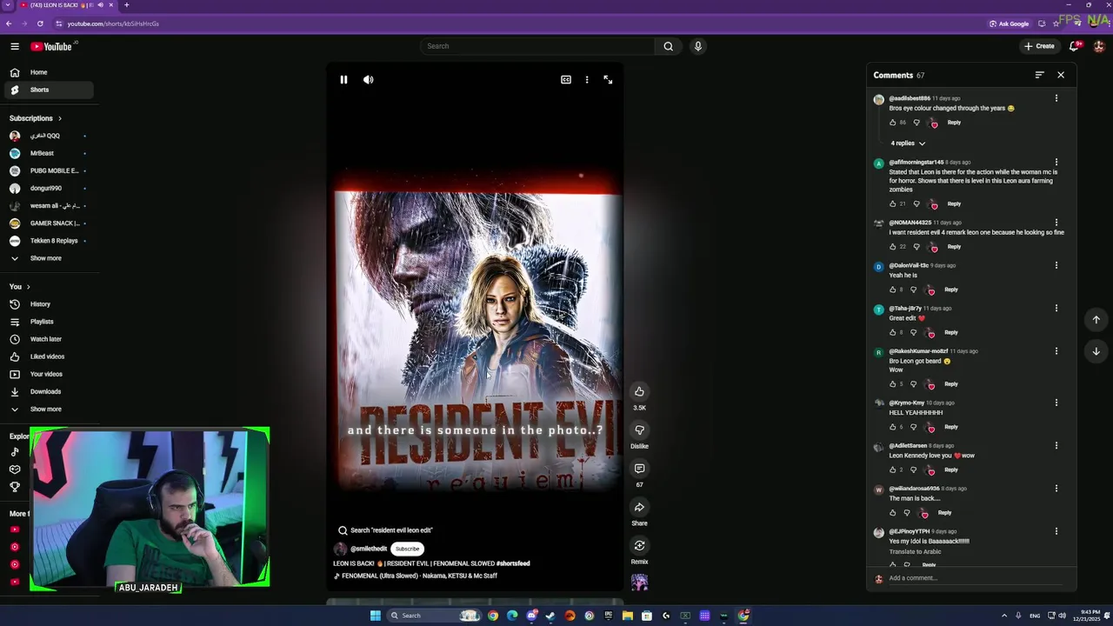Open the comments sort options
1113x626 pixels.
1039,76
